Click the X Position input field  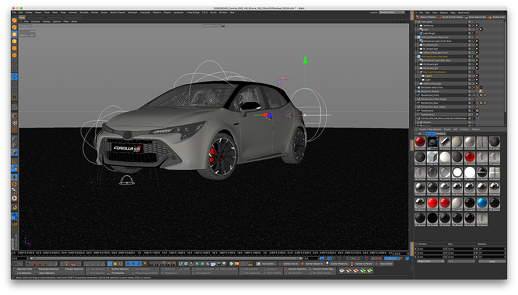click(x=430, y=249)
